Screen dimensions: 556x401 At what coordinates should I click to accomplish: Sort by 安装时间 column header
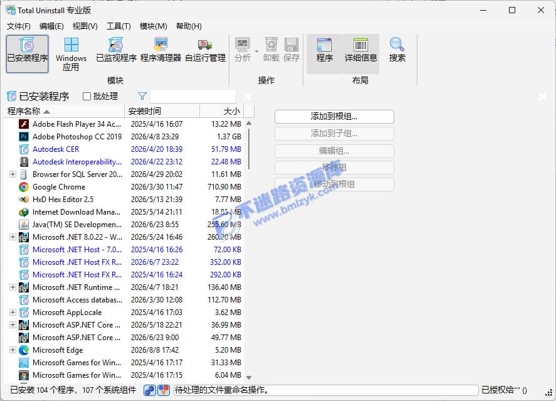(x=162, y=111)
